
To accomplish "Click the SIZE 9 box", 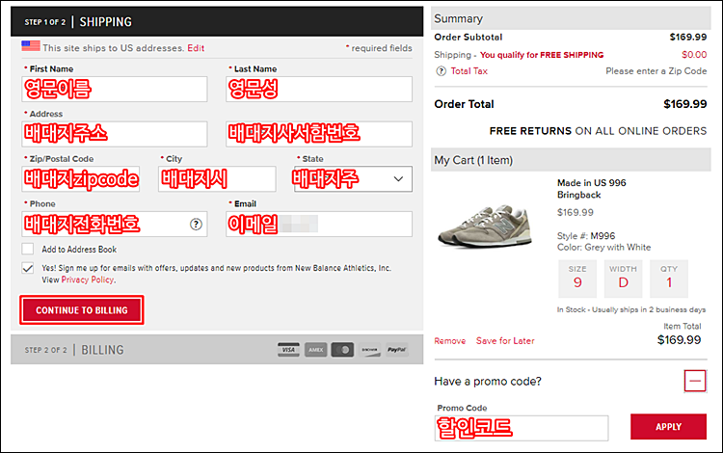I will click(x=577, y=279).
